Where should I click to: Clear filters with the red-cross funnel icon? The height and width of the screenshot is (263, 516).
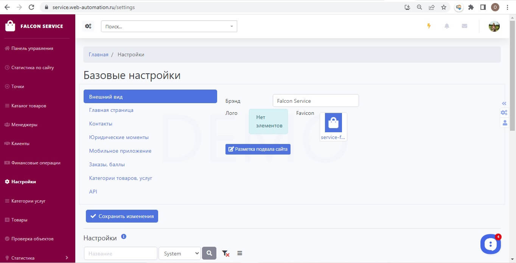pos(226,254)
